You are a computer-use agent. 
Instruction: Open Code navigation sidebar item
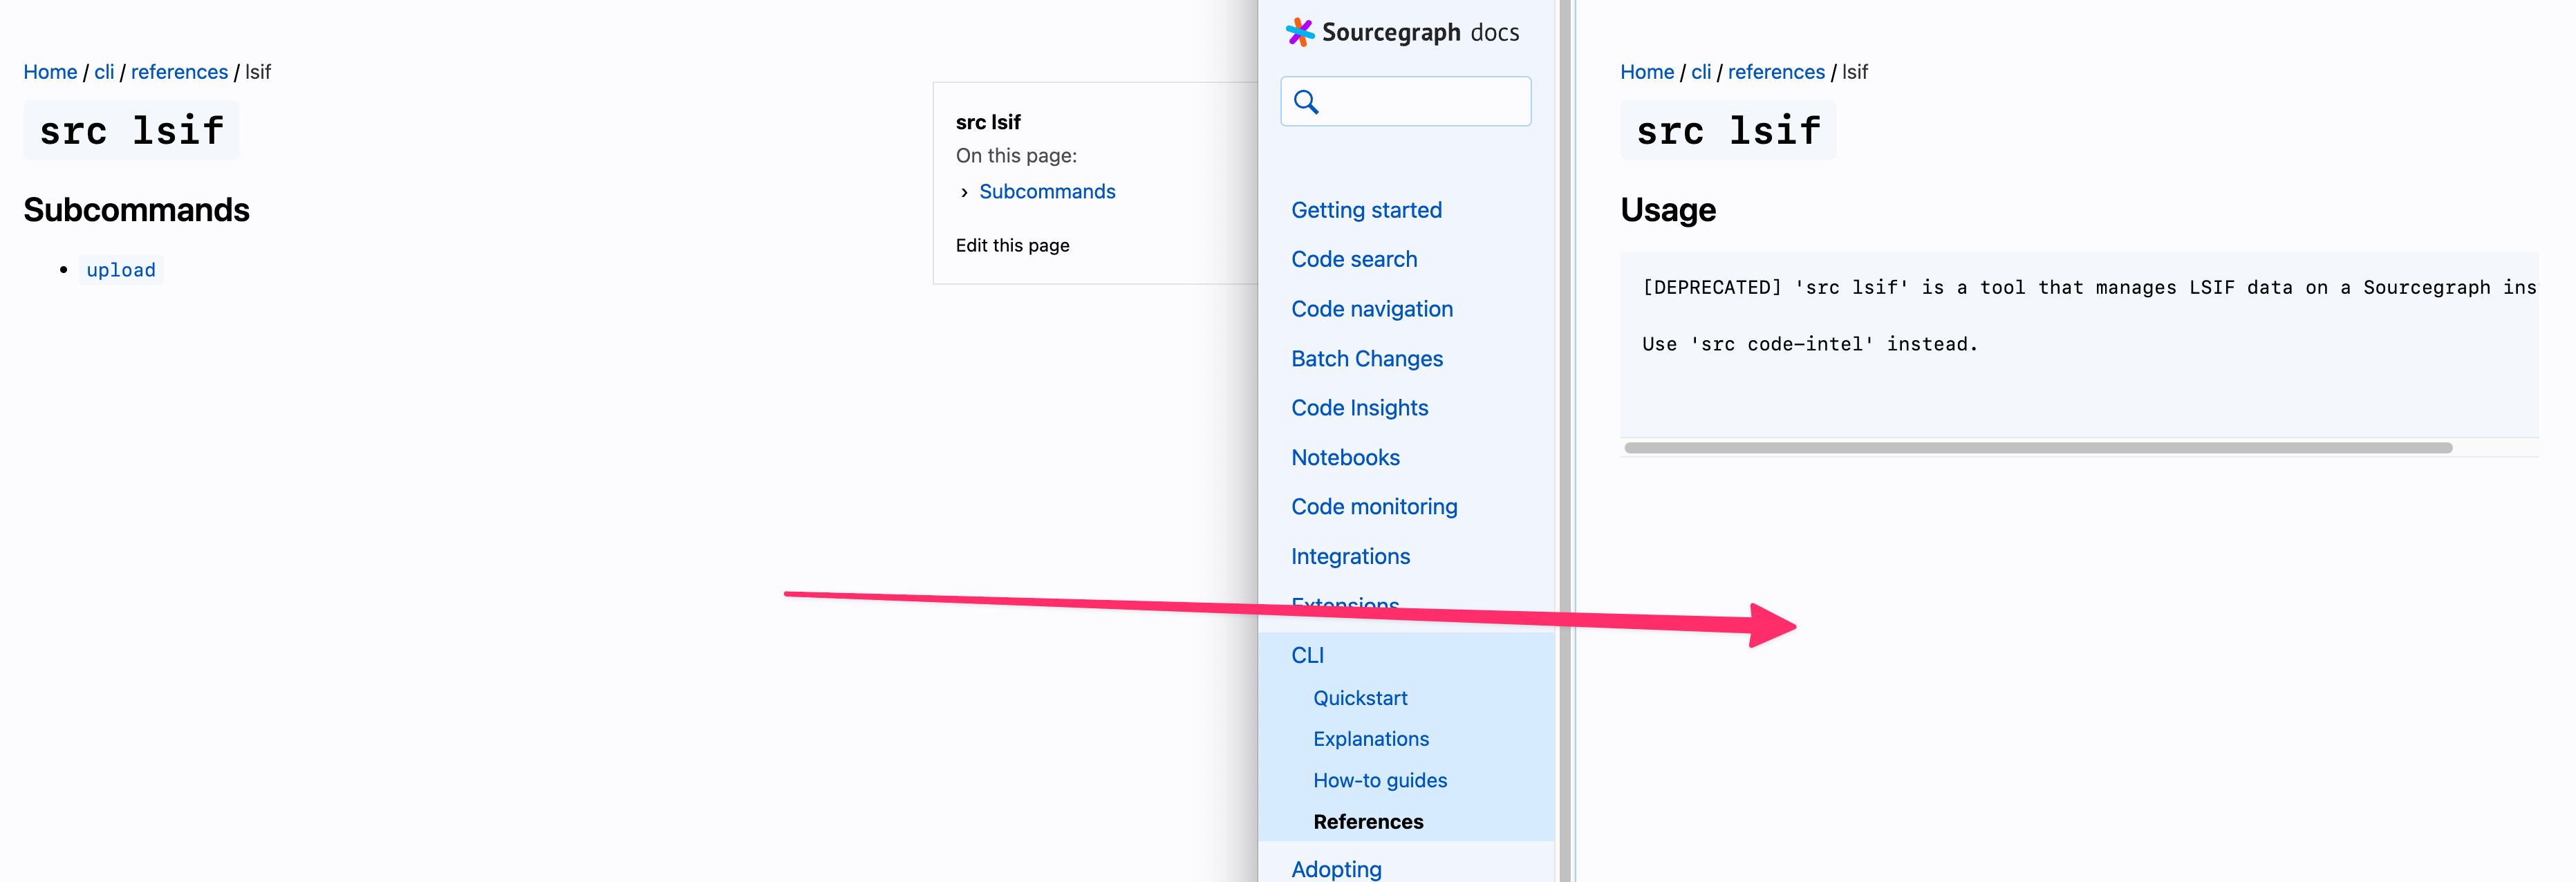(1371, 309)
